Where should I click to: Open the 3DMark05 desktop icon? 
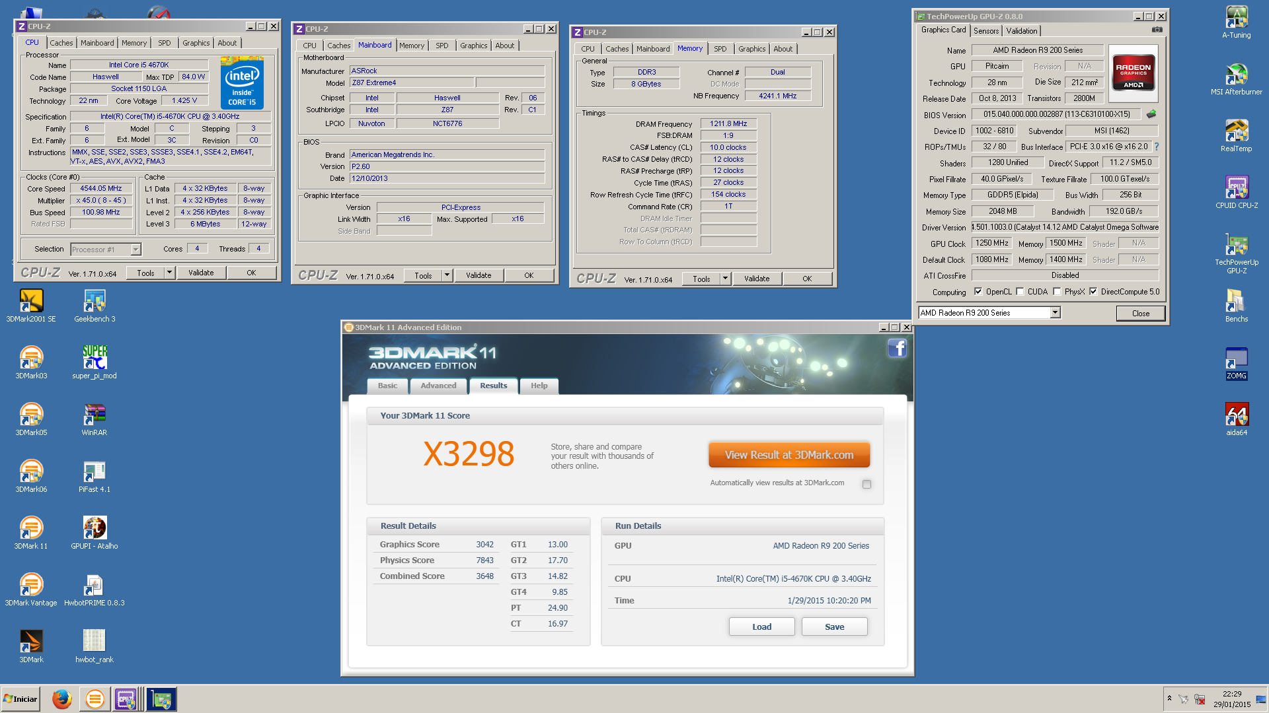pos(31,419)
